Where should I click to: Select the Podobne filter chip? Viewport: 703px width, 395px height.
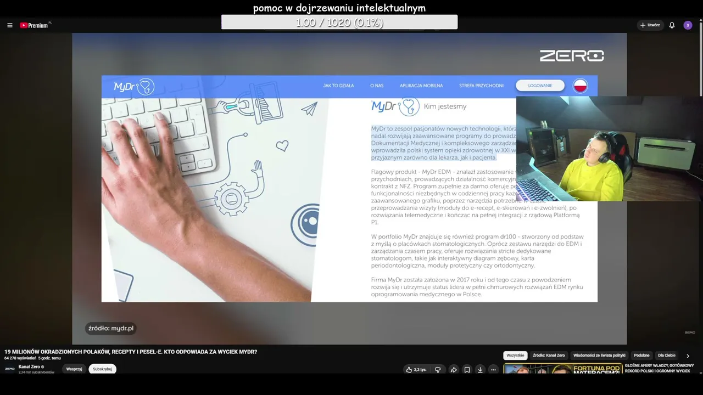tap(641, 356)
